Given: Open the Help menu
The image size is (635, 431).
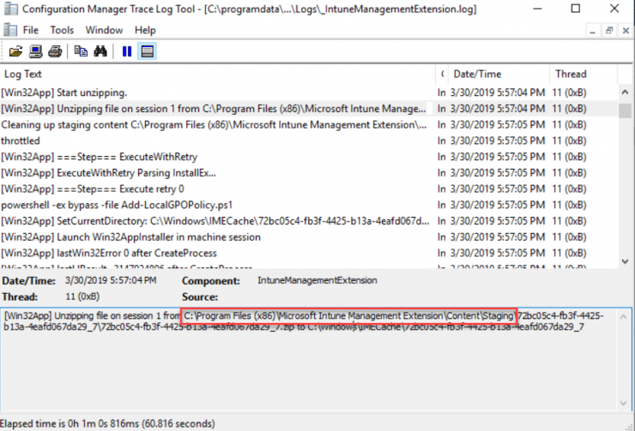Looking at the screenshot, I should [x=145, y=30].
